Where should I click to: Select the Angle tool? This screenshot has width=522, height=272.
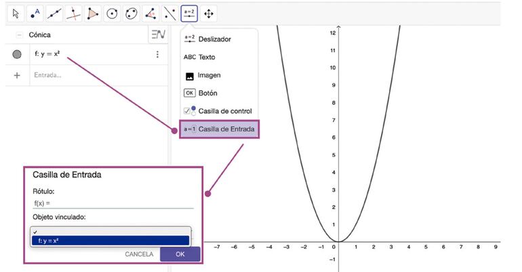tap(150, 13)
